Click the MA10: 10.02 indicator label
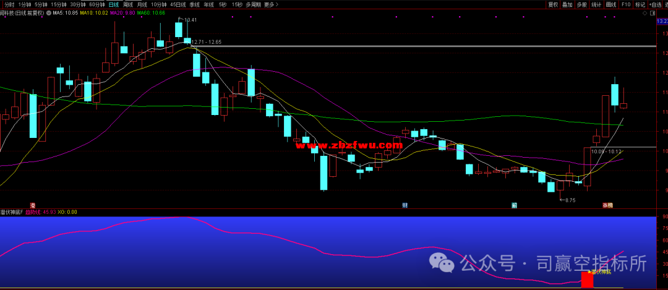Screen dimensions: 668x290 pyautogui.click(x=94, y=13)
